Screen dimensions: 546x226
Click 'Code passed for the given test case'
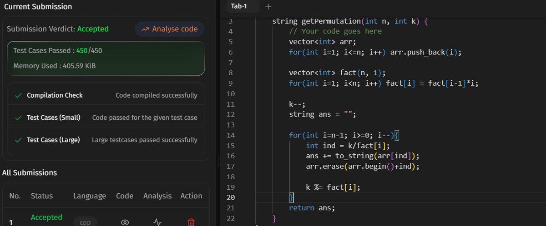coord(145,118)
